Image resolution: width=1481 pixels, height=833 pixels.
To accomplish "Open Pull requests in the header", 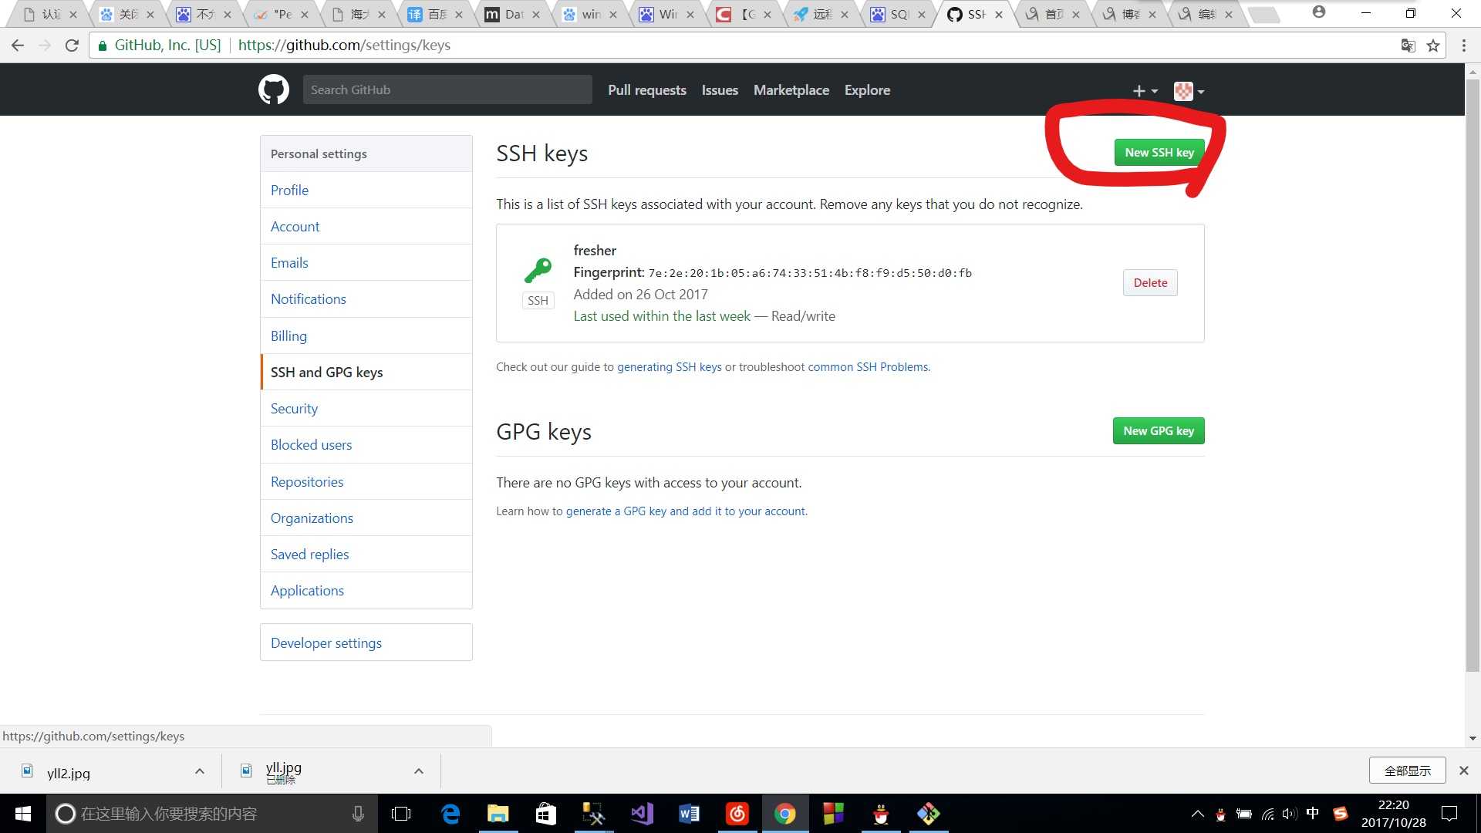I will point(646,90).
